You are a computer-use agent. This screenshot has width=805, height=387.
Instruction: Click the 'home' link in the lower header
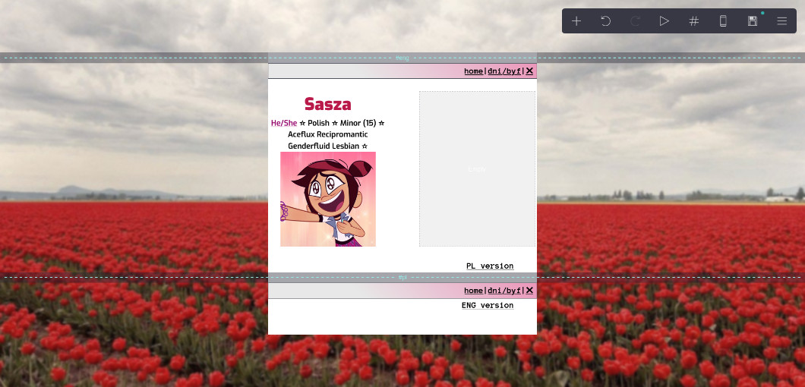(x=473, y=291)
